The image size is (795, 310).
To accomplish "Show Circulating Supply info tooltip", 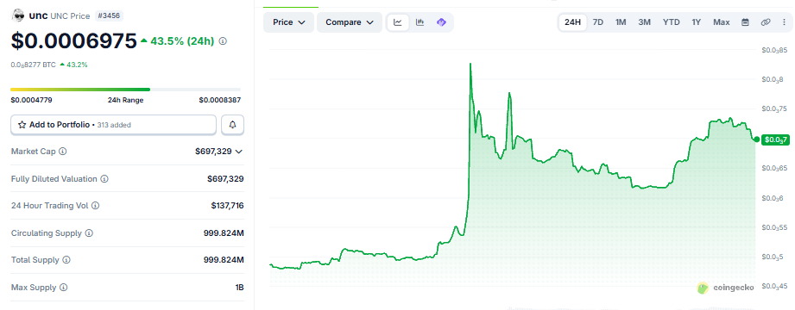I will [x=89, y=233].
